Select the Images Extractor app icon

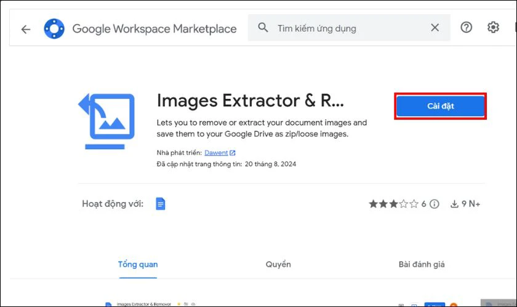pyautogui.click(x=106, y=121)
